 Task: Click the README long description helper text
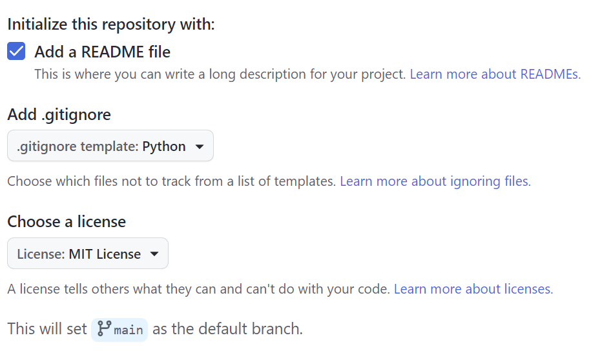220,74
